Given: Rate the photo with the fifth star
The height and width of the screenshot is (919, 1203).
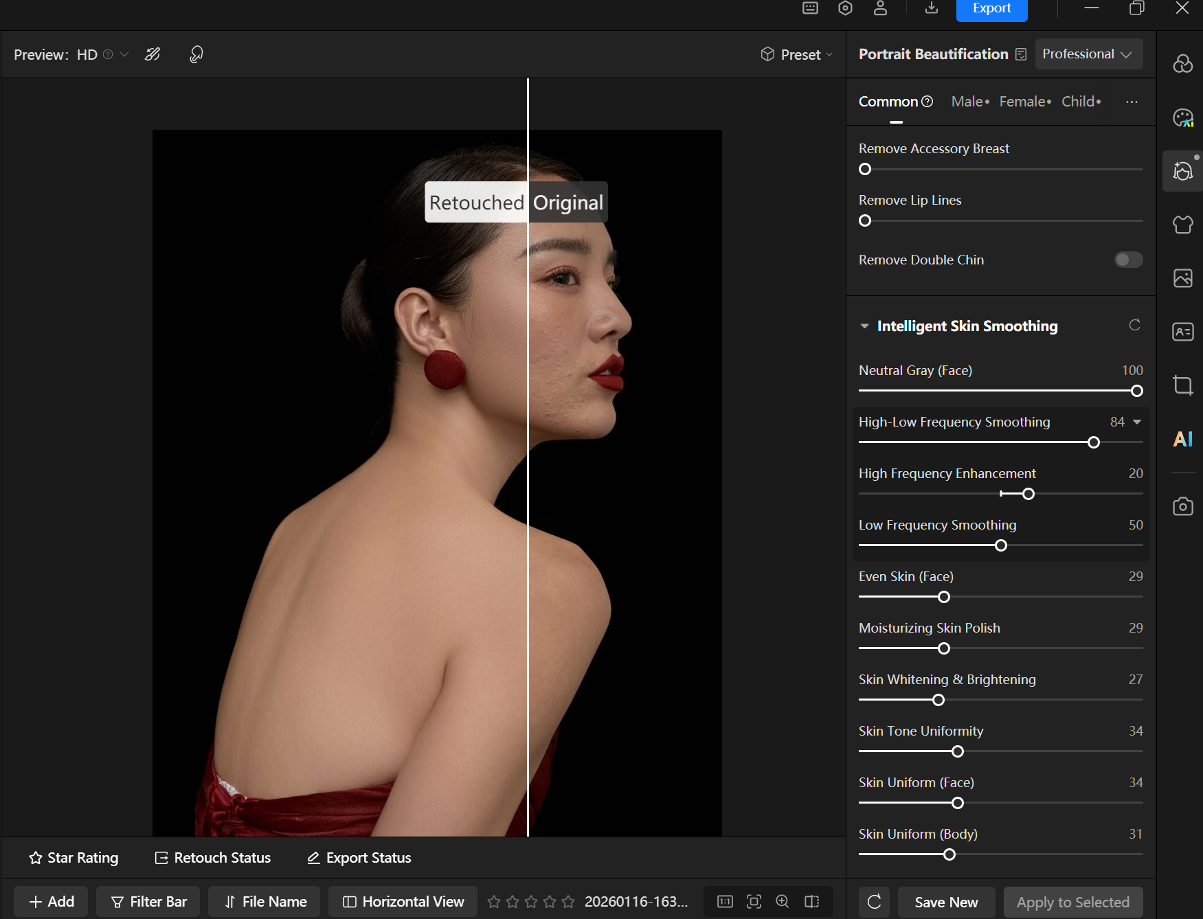Looking at the screenshot, I should tap(568, 902).
